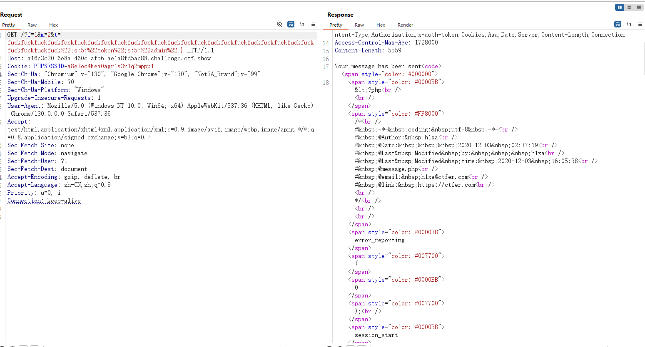Image resolution: width=645 pixels, height=347 pixels.
Task: Click the @Date 2020-12-03 comment line
Action: tap(456, 145)
